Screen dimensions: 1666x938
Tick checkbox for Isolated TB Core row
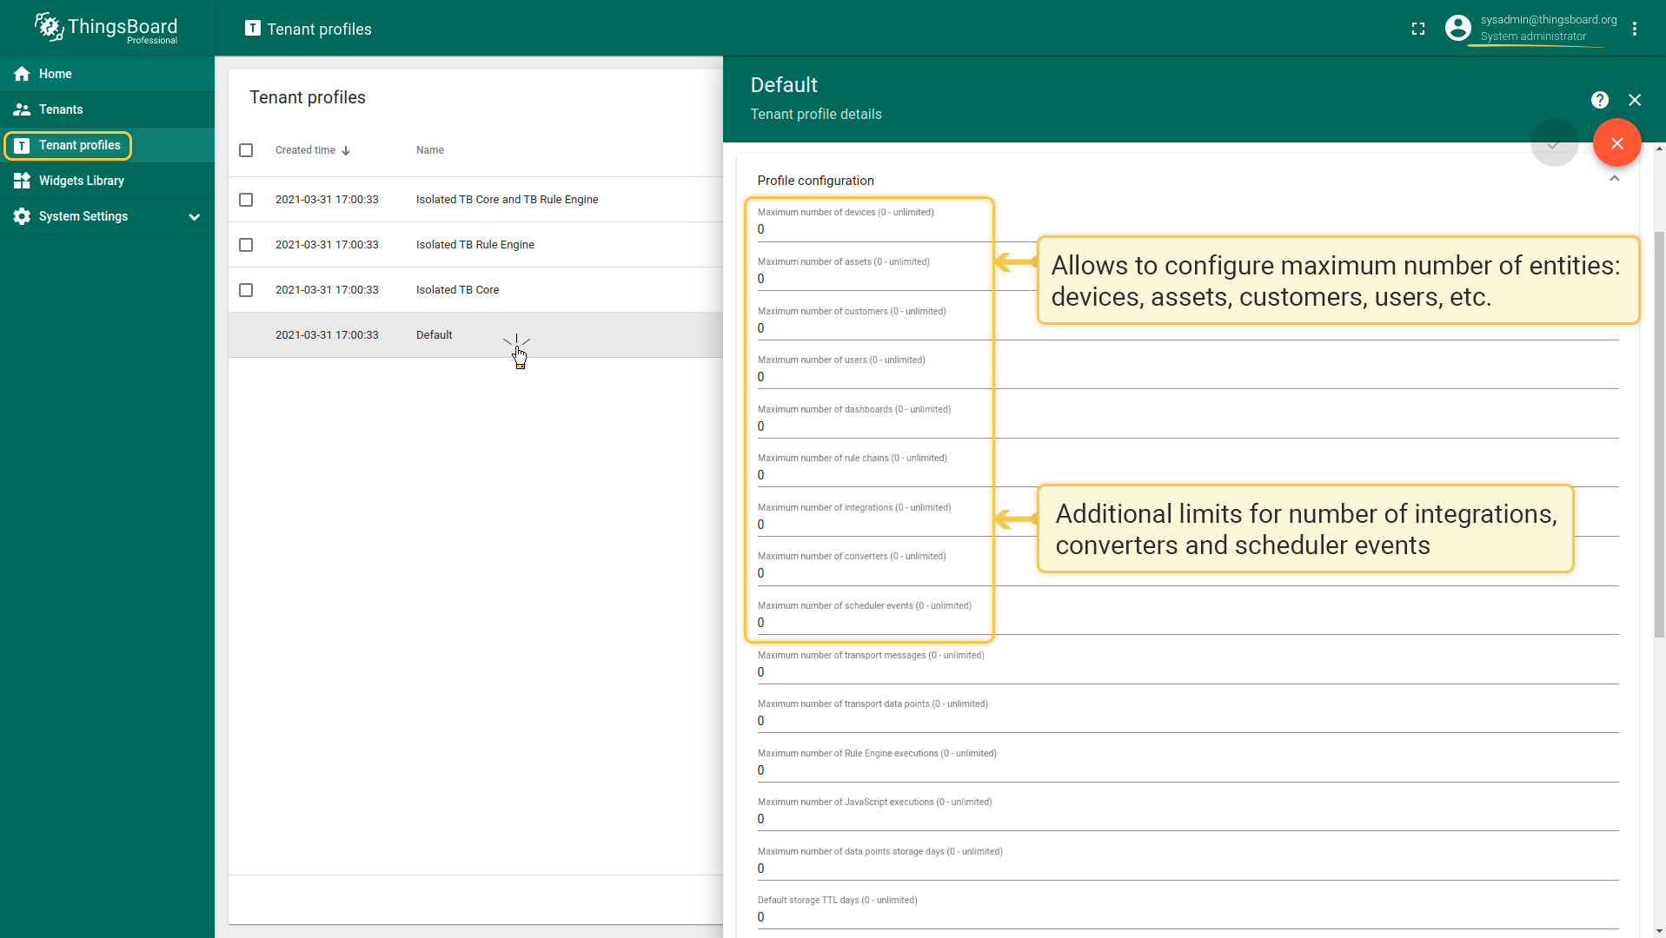(x=246, y=290)
